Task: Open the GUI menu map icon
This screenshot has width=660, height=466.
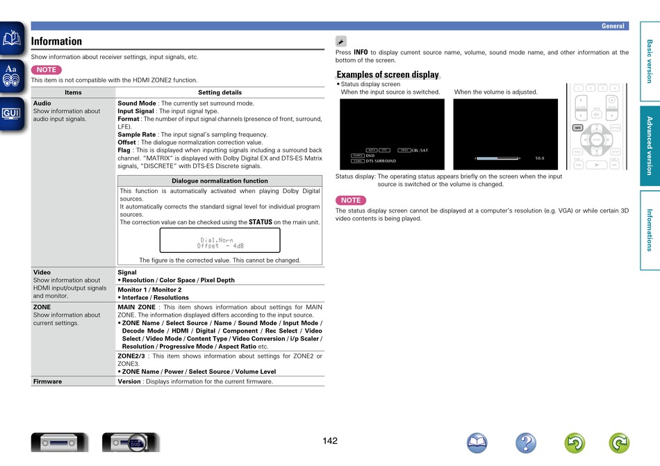Action: (12, 114)
